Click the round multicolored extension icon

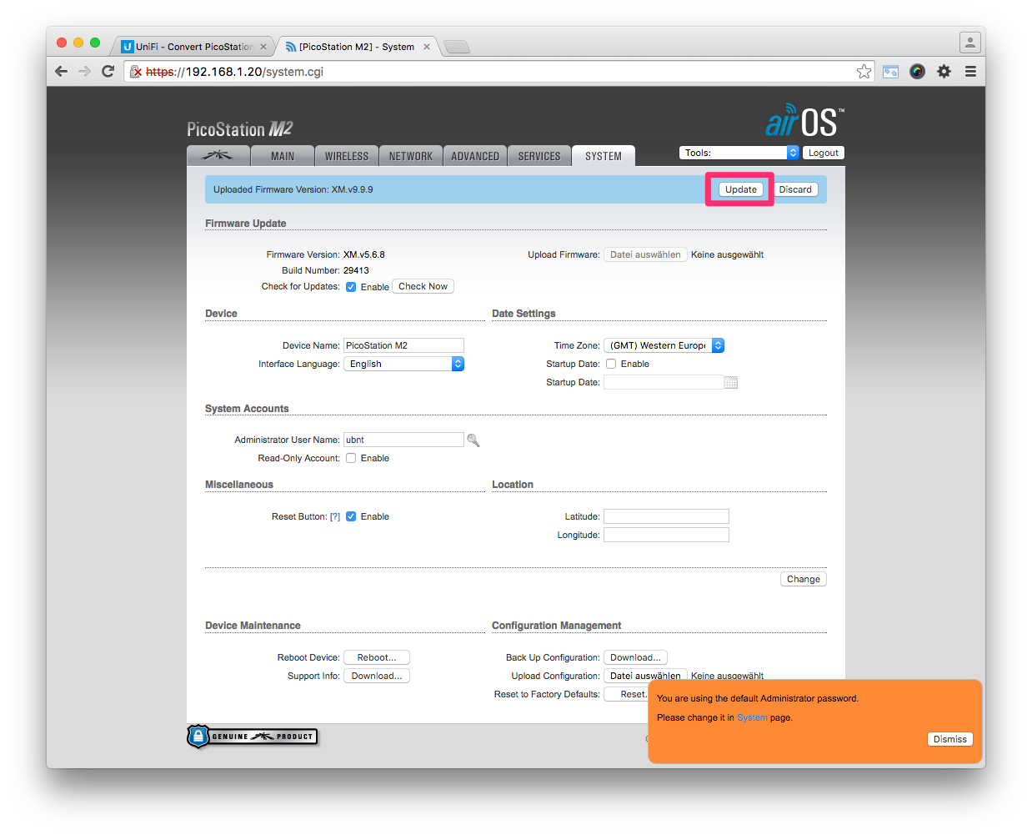pyautogui.click(x=917, y=72)
